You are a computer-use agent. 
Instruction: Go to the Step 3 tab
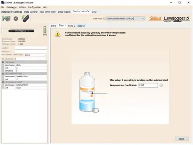pos(81,26)
